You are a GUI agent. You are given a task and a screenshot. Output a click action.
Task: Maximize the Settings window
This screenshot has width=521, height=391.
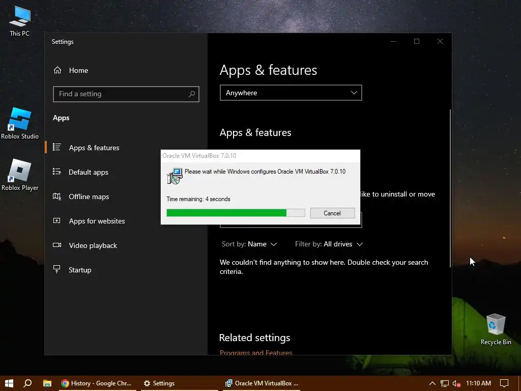point(417,41)
